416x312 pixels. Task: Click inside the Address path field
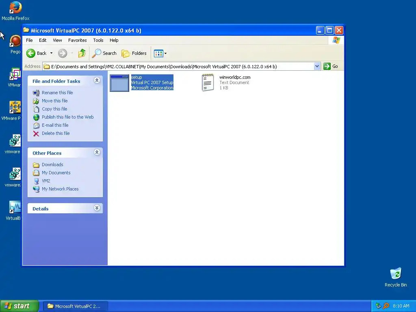(178, 66)
